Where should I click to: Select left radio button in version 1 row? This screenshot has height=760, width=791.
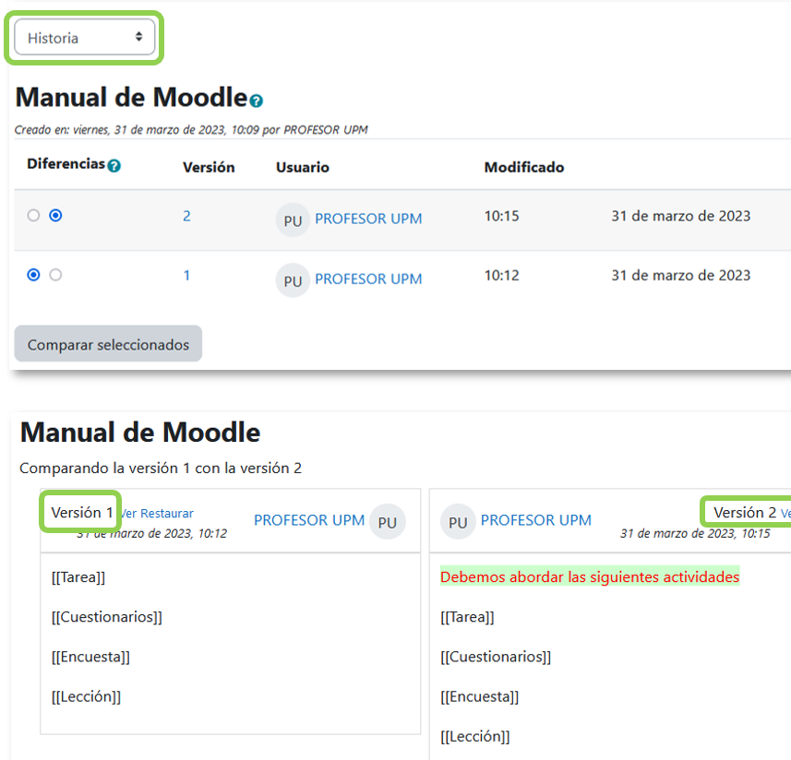pos(34,275)
